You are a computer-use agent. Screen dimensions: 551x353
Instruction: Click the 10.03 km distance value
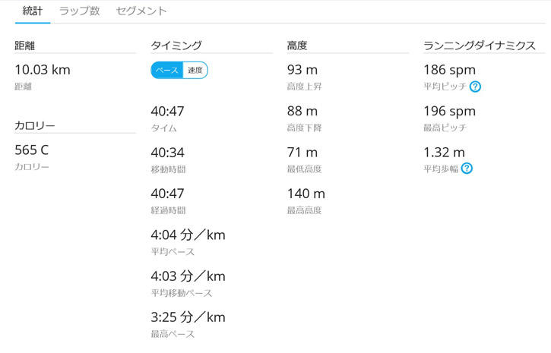pos(43,70)
